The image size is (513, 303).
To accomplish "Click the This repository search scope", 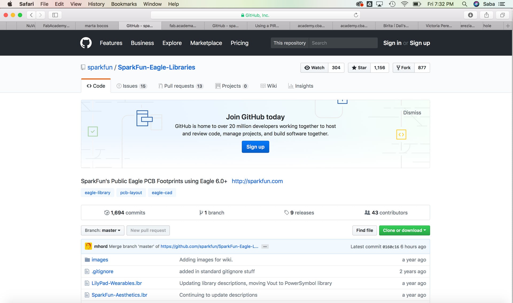I will tap(290, 43).
